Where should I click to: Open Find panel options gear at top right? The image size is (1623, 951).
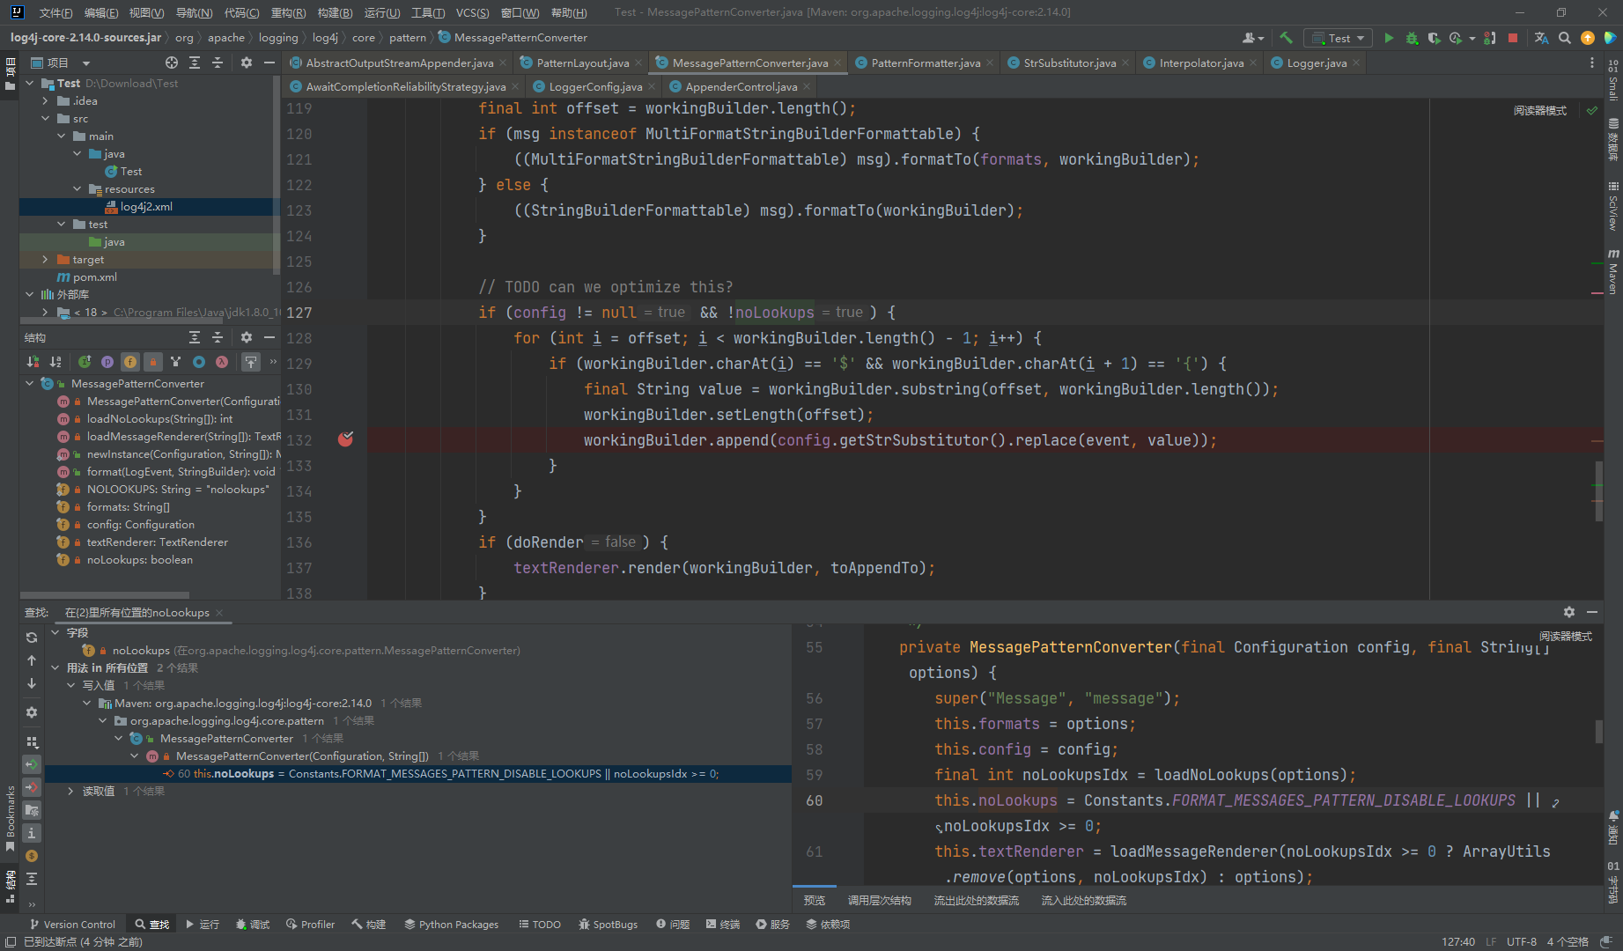(1569, 611)
